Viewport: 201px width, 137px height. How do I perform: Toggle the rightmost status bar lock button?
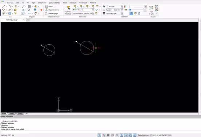(135, 135)
